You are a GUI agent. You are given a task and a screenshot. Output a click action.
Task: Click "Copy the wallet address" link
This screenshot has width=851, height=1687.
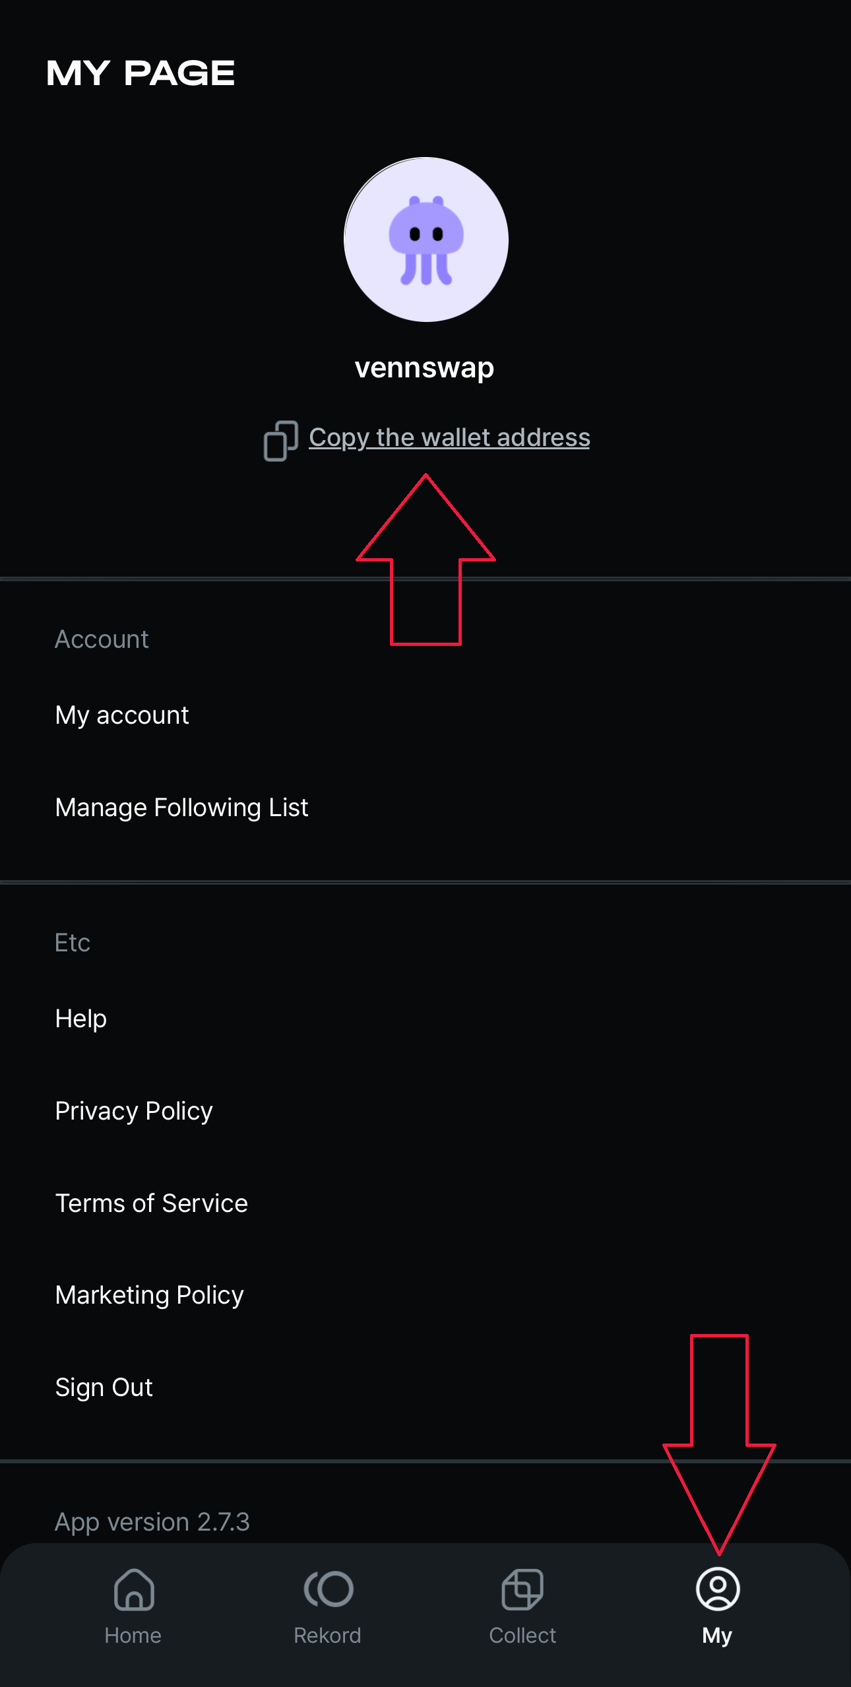pos(449,437)
